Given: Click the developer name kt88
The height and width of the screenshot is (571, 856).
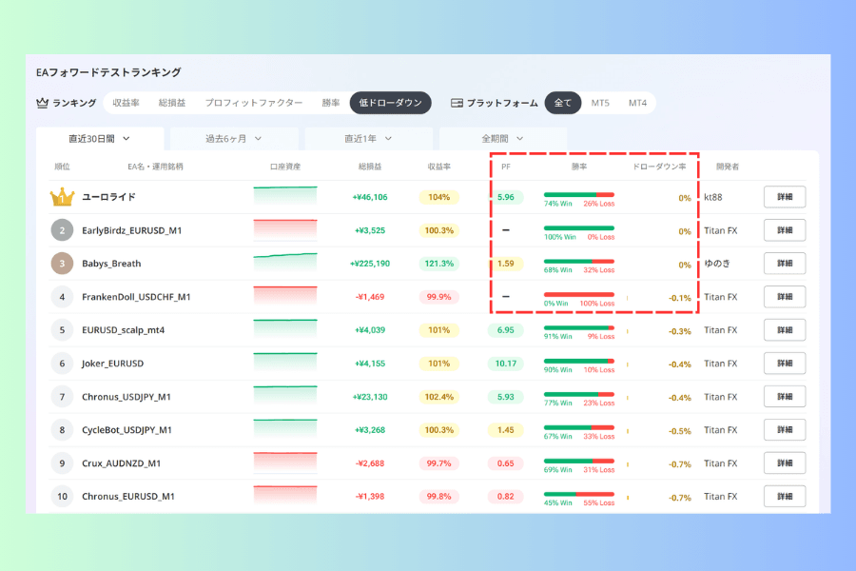Looking at the screenshot, I should click(713, 197).
